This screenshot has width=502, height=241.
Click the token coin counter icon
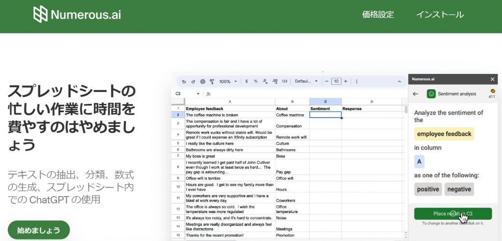493,91
